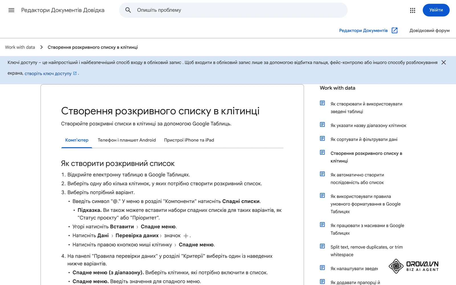Click article icon beside Створення розкривного списку
The image size is (456, 285).
click(x=322, y=152)
